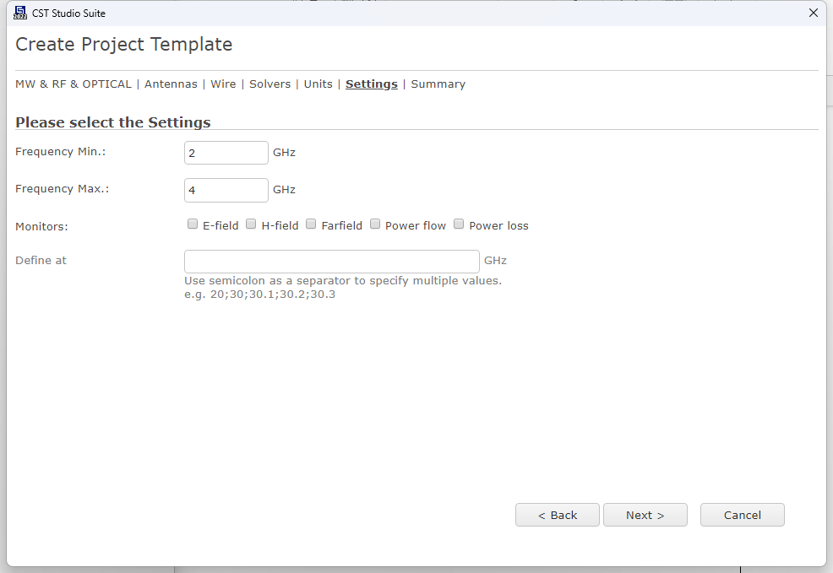Toggle the Power loss monitor checkbox

(459, 224)
